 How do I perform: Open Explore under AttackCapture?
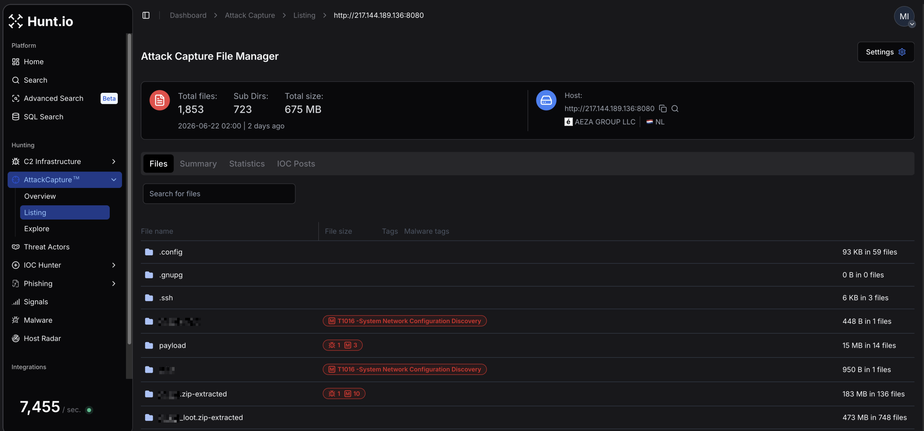pos(37,229)
